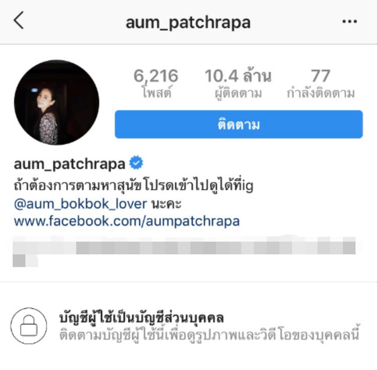Tap the ผู้ติดตาม followers label
This screenshot has width=378, height=370.
pyautogui.click(x=238, y=93)
